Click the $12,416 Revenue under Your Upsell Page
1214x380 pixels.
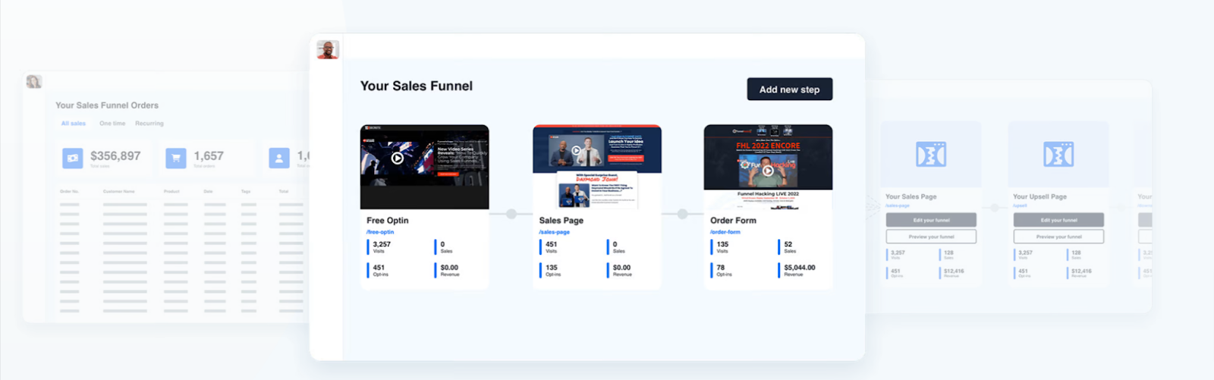pos(1081,271)
